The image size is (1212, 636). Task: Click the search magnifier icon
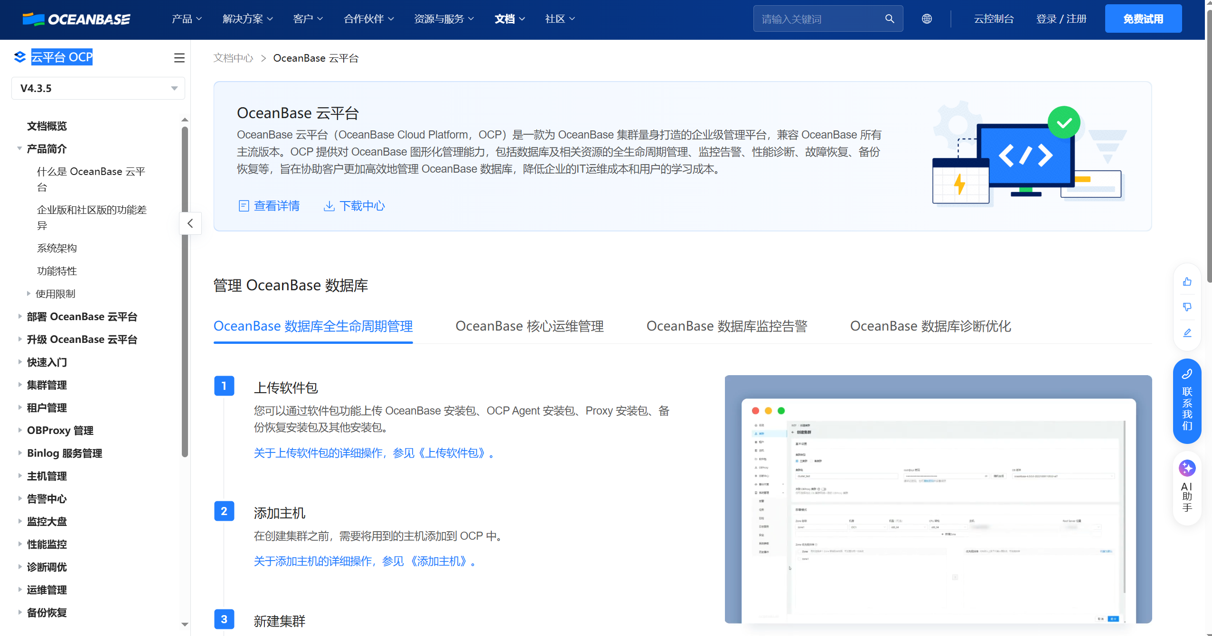[889, 18]
